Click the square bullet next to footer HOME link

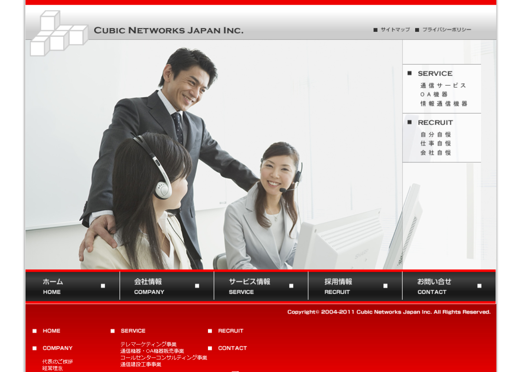(x=34, y=331)
